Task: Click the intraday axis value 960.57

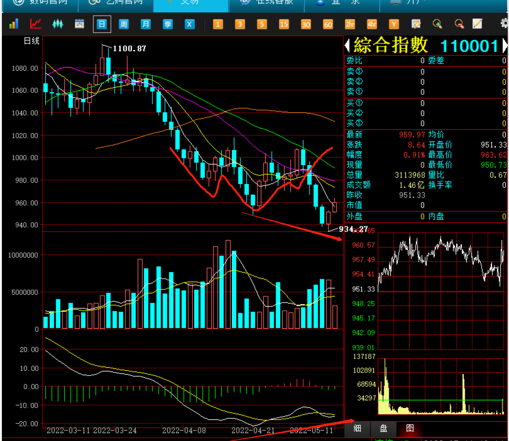Action: (x=363, y=245)
